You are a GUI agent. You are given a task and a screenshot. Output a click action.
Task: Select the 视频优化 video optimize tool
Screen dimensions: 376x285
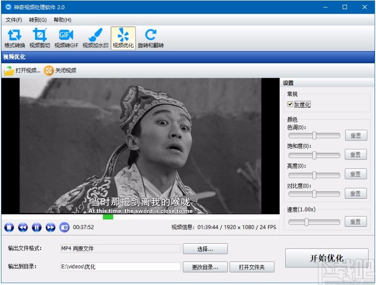[x=123, y=38]
